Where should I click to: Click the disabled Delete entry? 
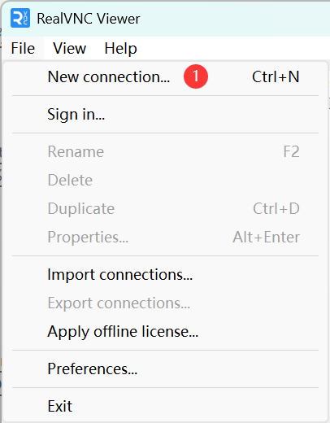[165, 180]
